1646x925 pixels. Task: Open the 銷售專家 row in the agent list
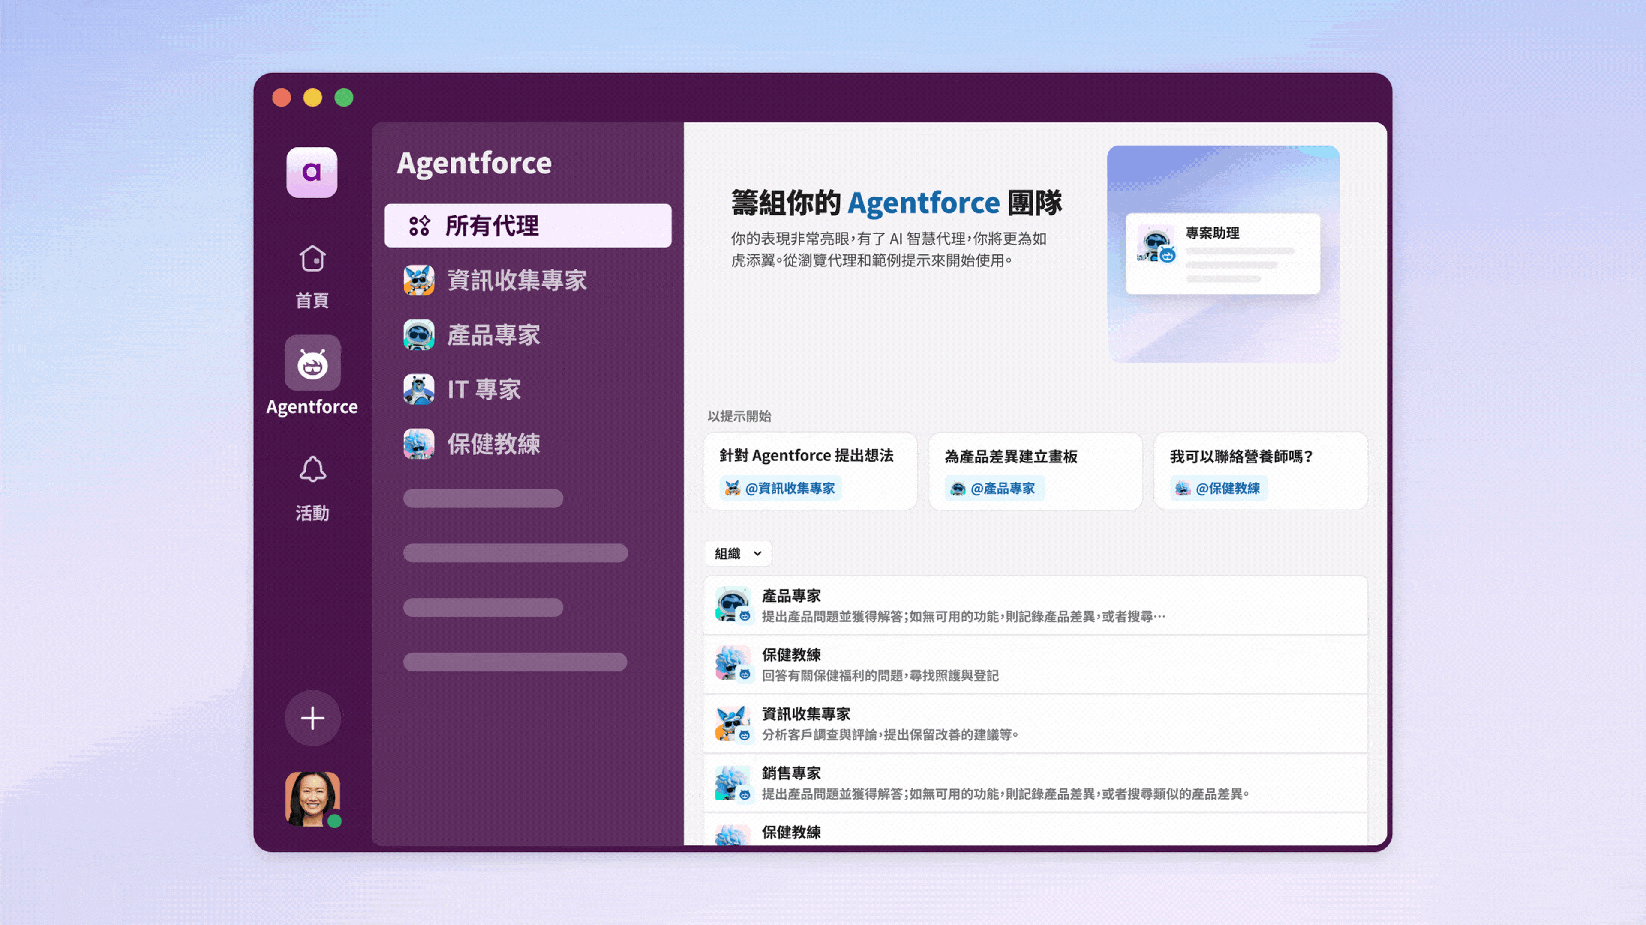[x=1035, y=783]
